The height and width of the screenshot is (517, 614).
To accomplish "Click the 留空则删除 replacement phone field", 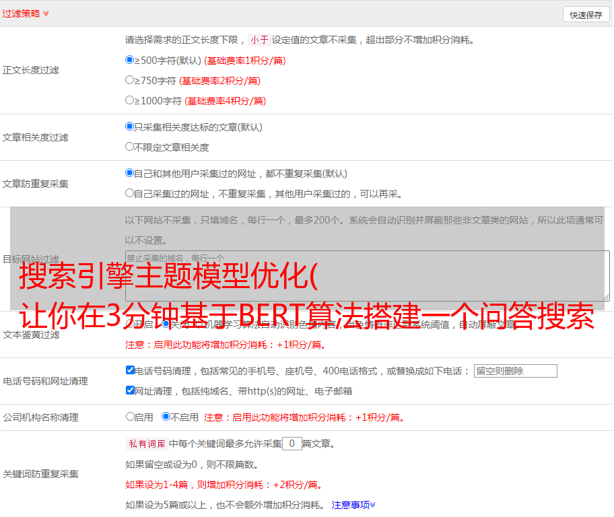I will coord(515,371).
